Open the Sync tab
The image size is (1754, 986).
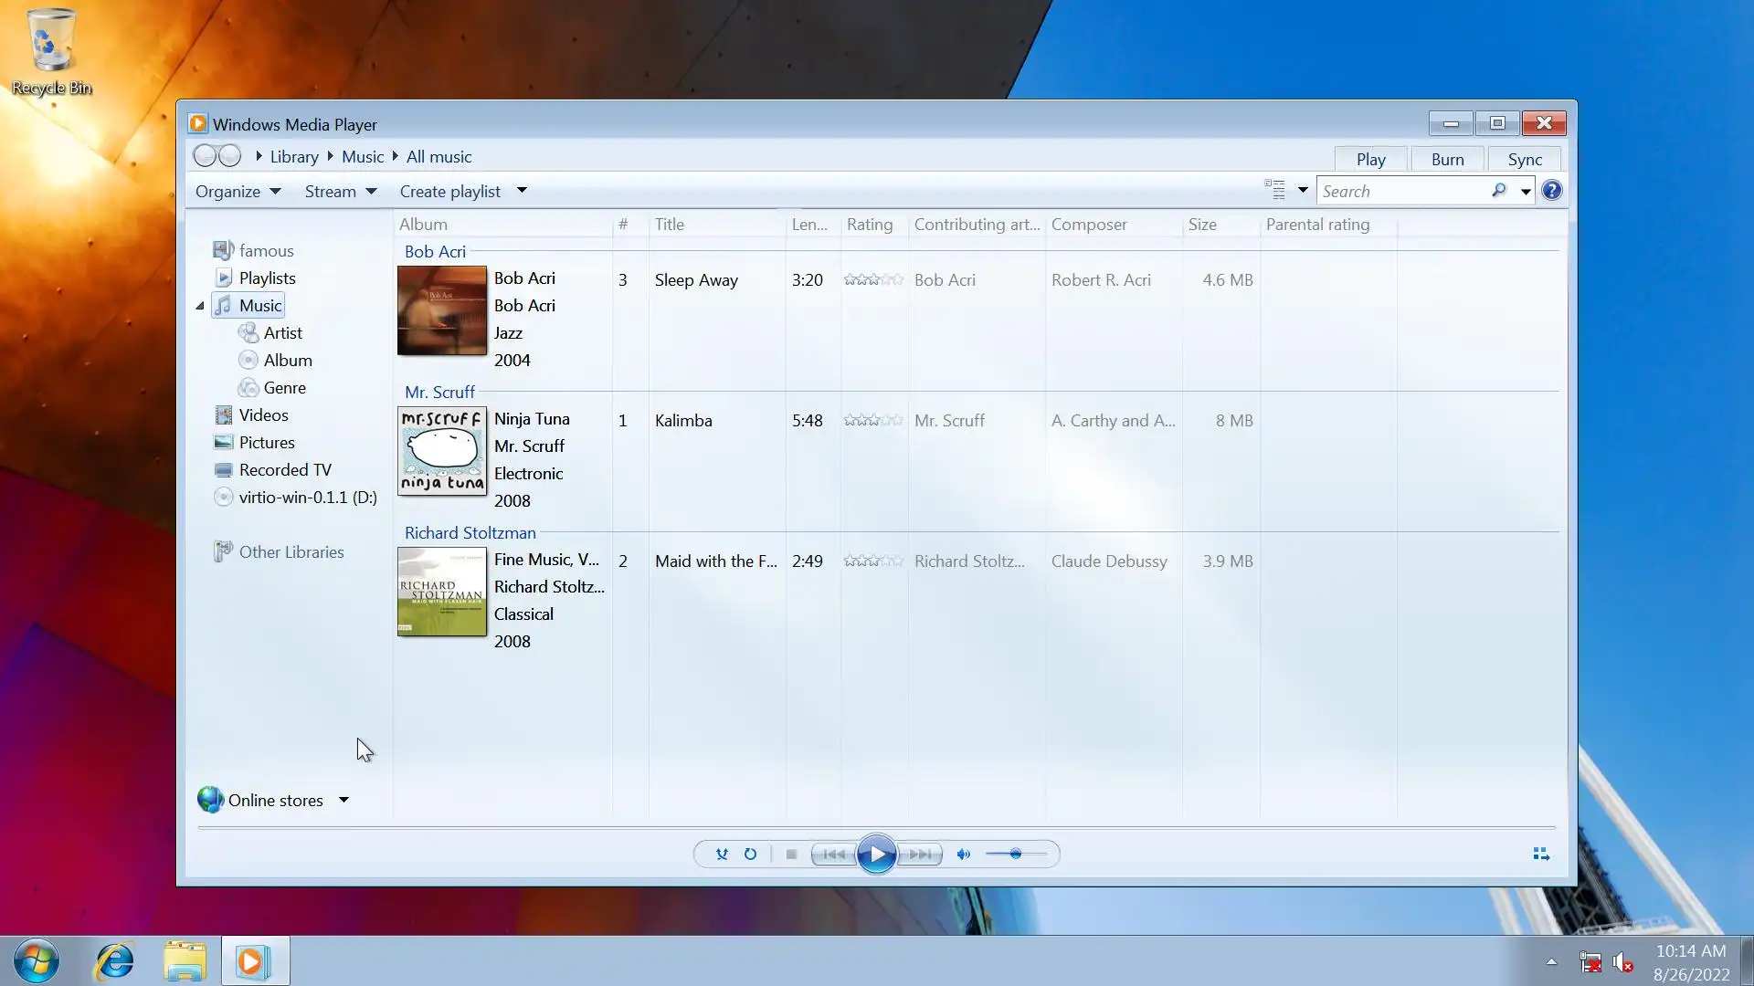pos(1524,160)
